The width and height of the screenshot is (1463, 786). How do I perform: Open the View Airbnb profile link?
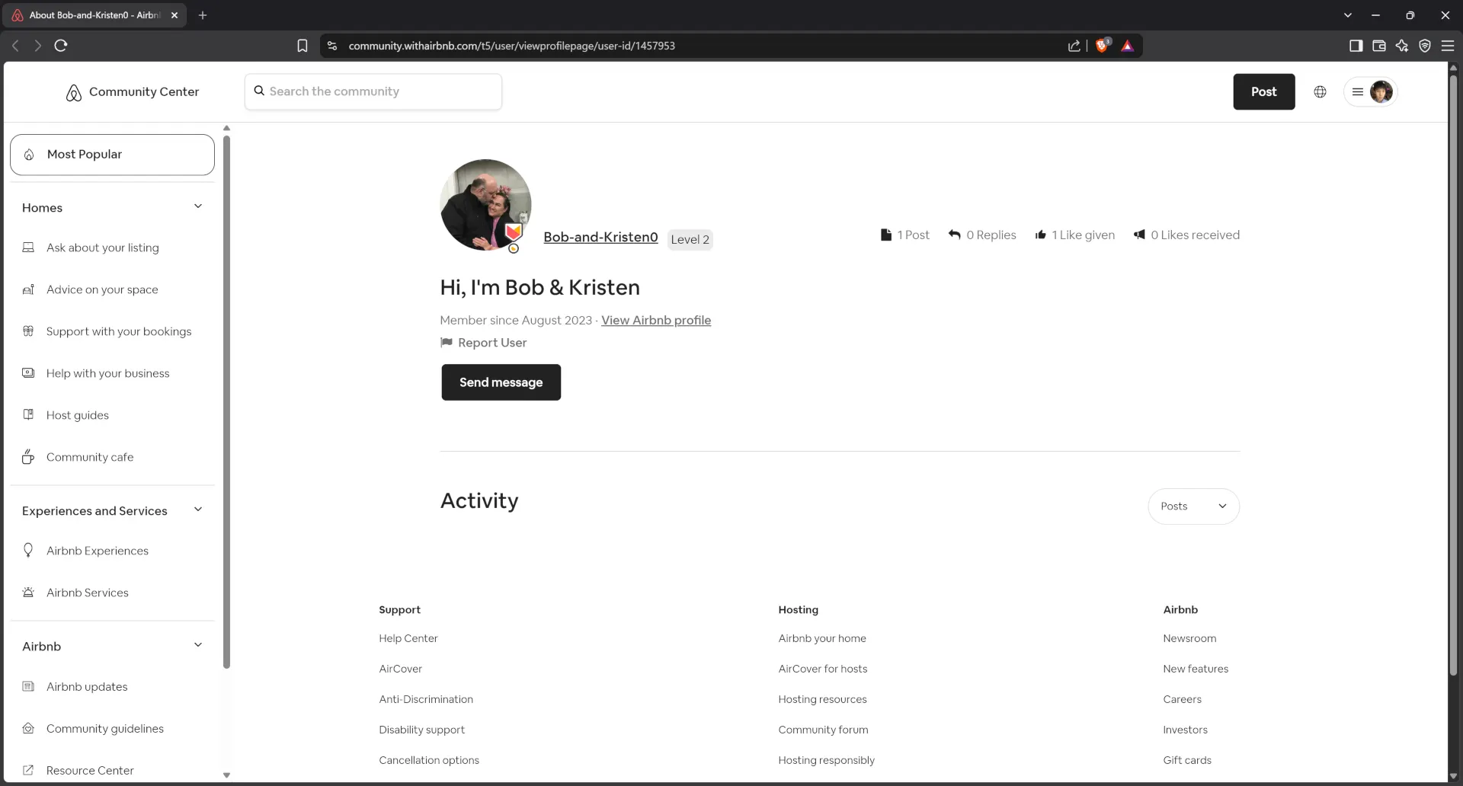pyautogui.click(x=656, y=320)
